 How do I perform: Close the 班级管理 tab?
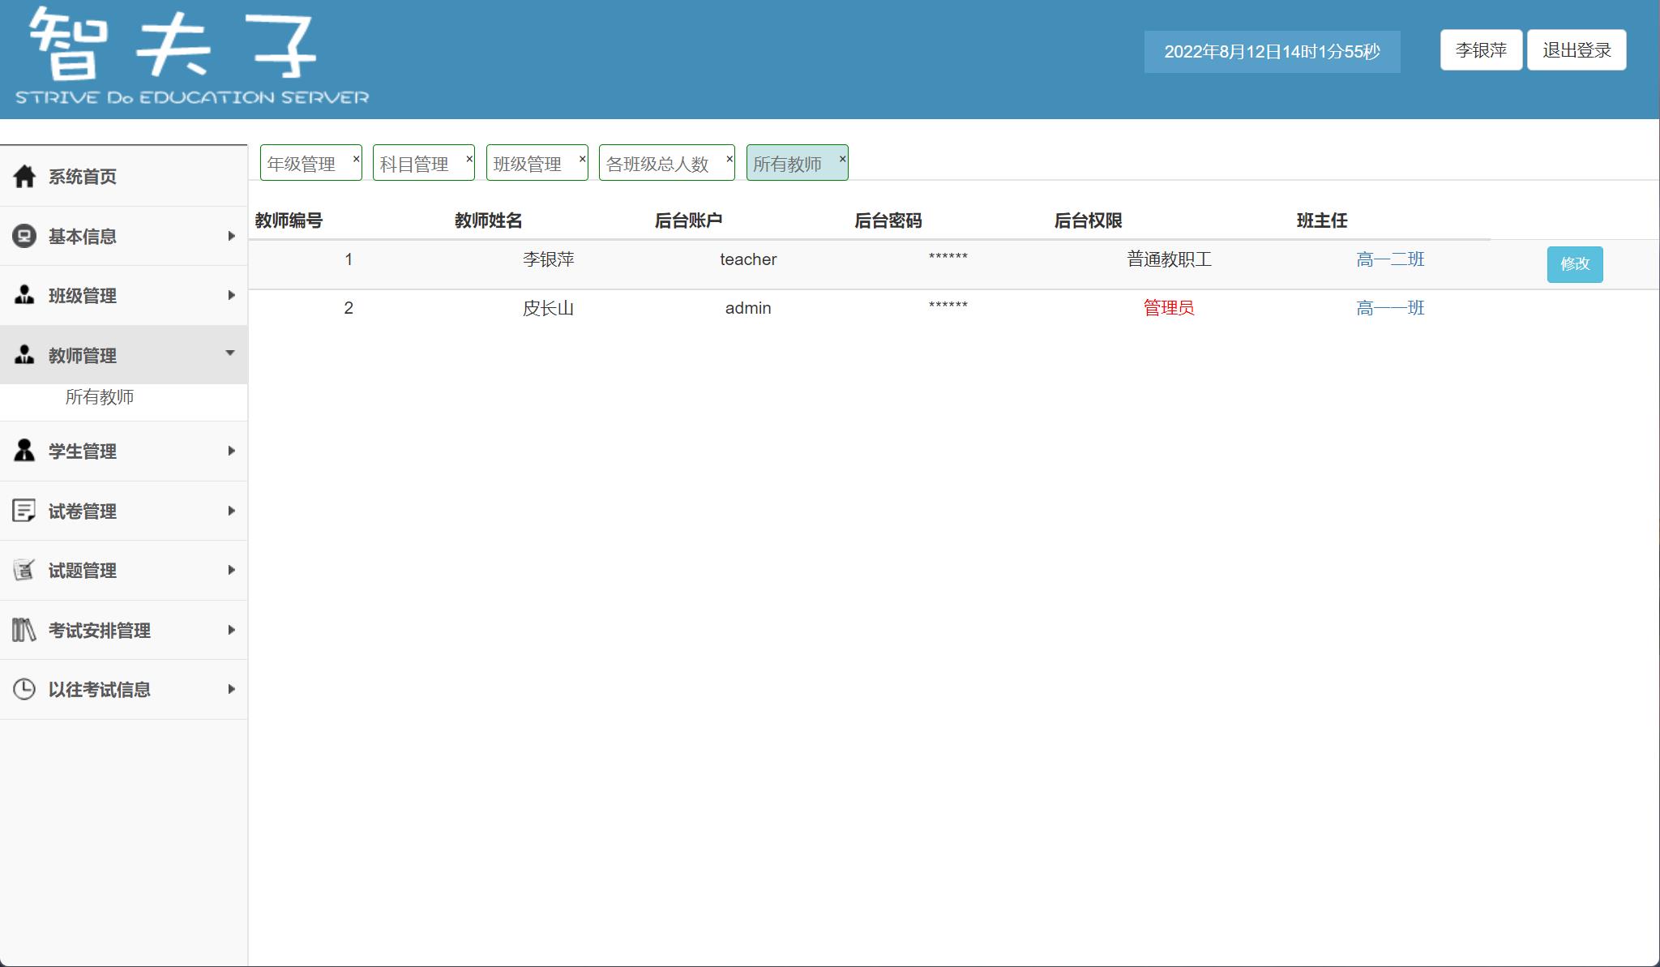tap(581, 158)
